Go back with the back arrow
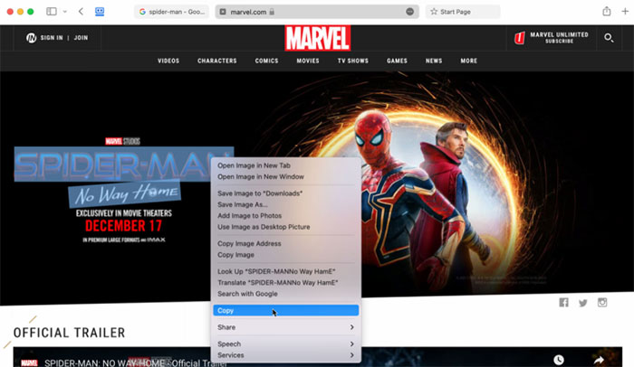Image resolution: width=634 pixels, height=367 pixels. pos(81,12)
